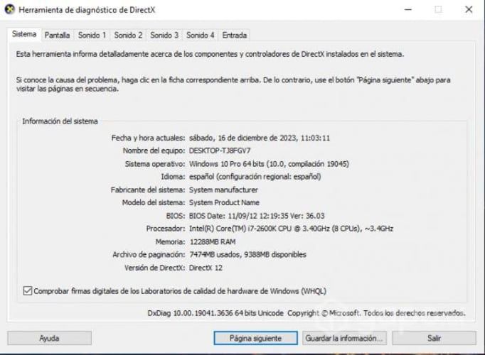485x355 pixels.
Task: Click the Página siguiente button
Action: (x=255, y=338)
